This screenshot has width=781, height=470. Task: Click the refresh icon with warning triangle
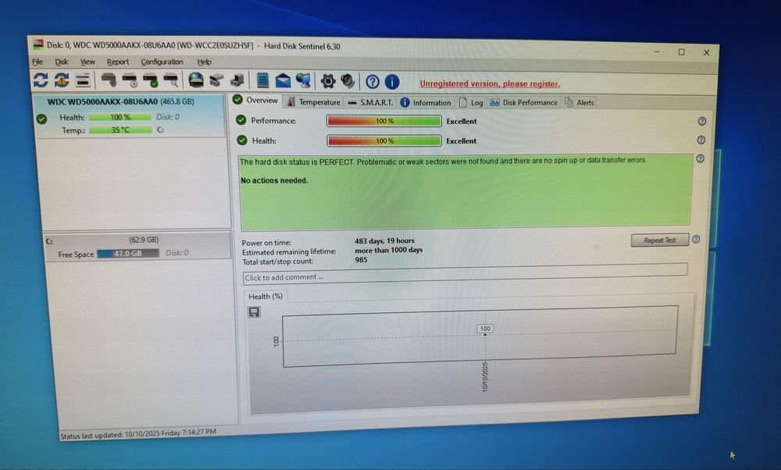62,80
